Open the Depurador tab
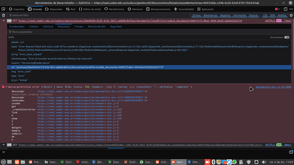294x165 pixels. pos(54,9)
